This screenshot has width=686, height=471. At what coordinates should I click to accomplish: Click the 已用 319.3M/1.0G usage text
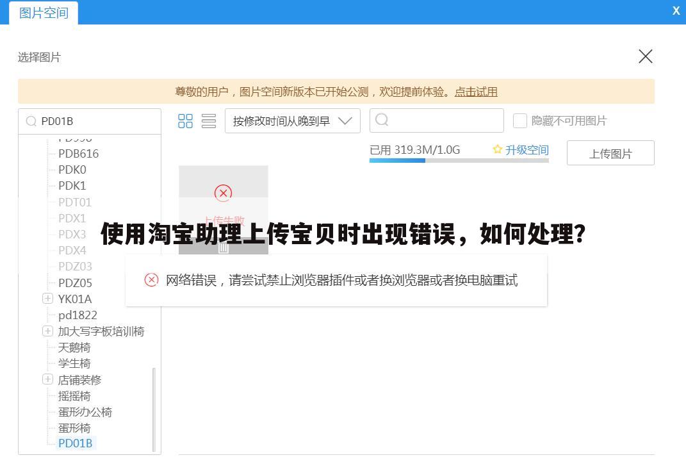(415, 150)
